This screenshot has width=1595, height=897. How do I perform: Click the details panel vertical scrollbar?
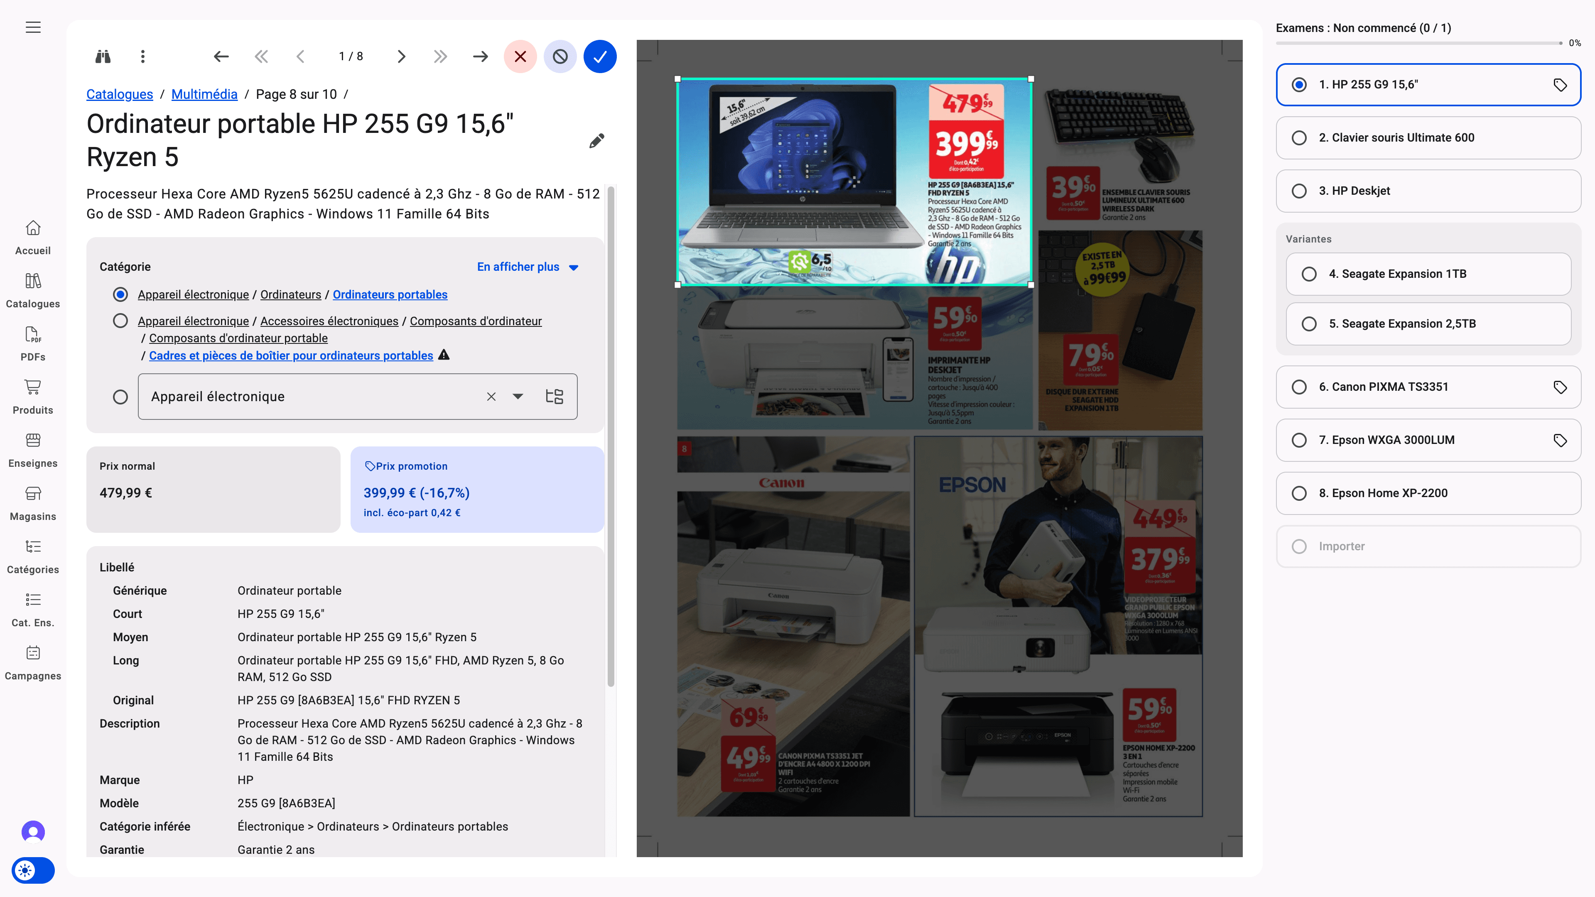(x=611, y=436)
